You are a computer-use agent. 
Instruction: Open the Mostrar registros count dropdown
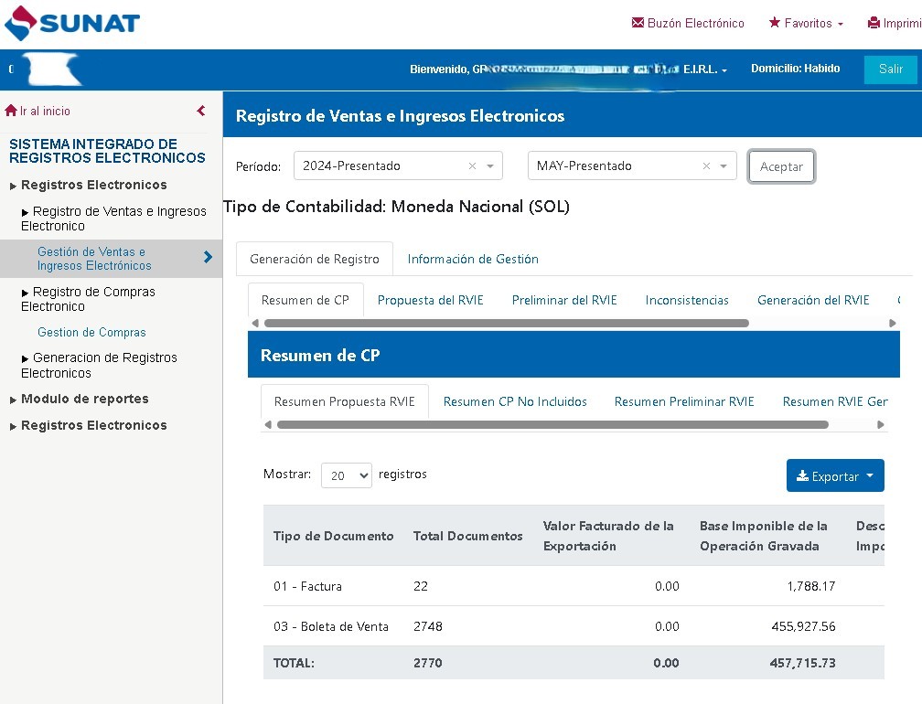347,475
